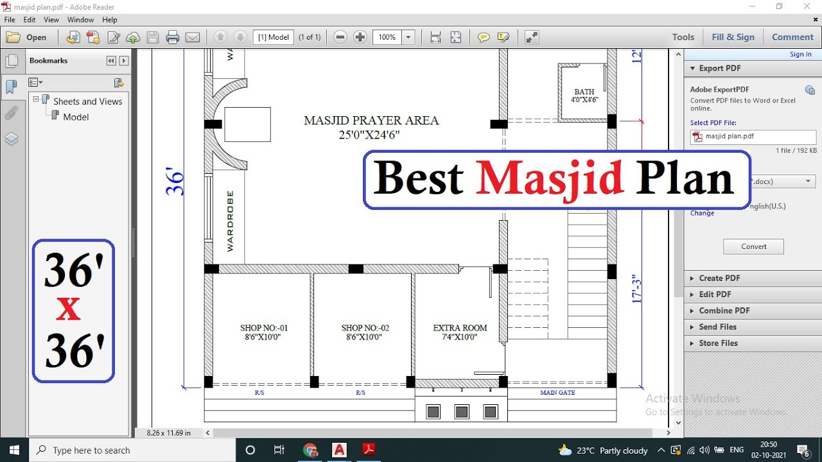The image size is (822, 462).
Task: Open the notifications action center icon
Action: coord(803,450)
